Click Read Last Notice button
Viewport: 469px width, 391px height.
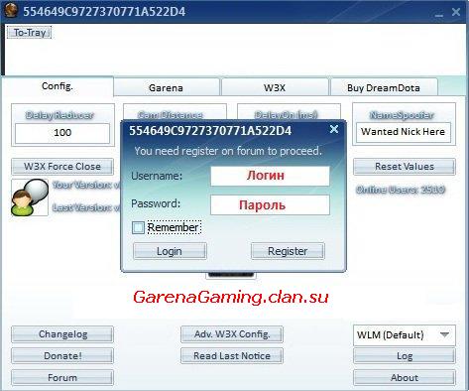tap(232, 356)
